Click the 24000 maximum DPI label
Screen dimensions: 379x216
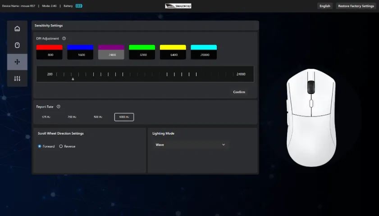241,74
